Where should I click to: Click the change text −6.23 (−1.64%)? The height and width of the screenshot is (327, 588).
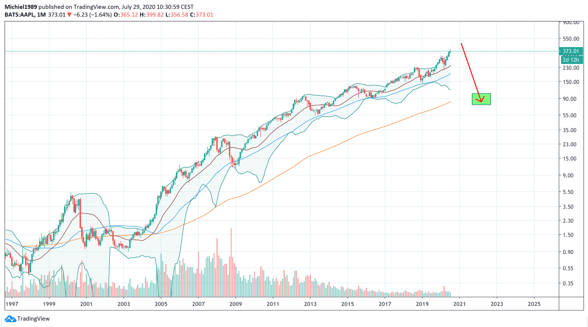coord(92,15)
